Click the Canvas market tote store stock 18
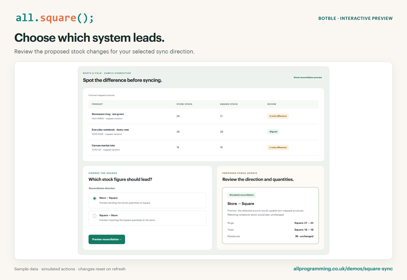This screenshot has height=280, width=407. tap(178, 147)
